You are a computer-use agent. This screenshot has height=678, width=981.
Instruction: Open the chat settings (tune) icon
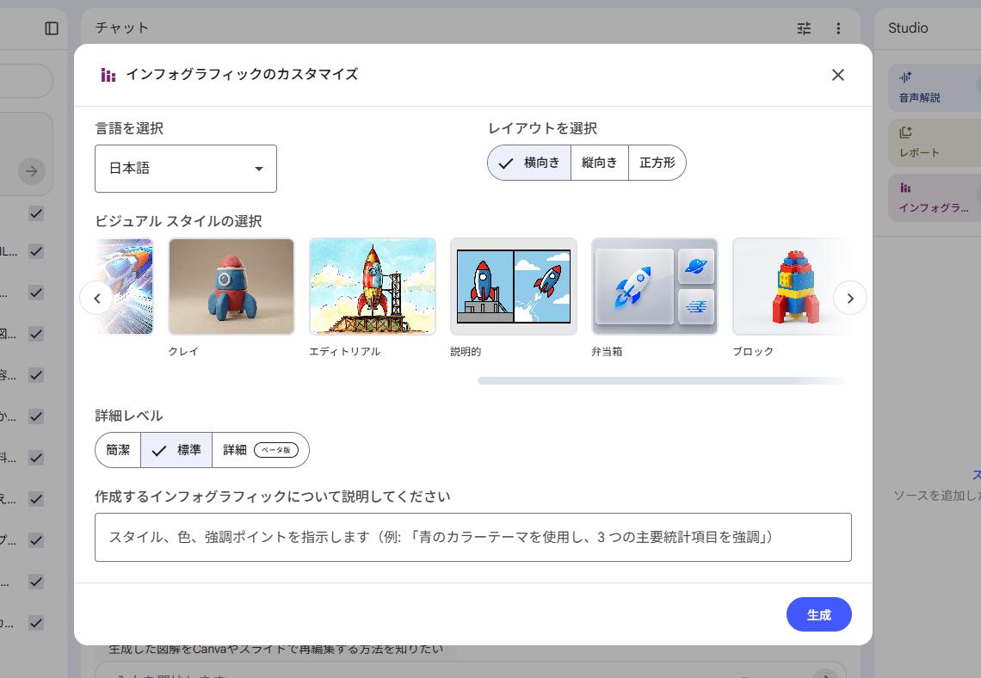pos(804,28)
